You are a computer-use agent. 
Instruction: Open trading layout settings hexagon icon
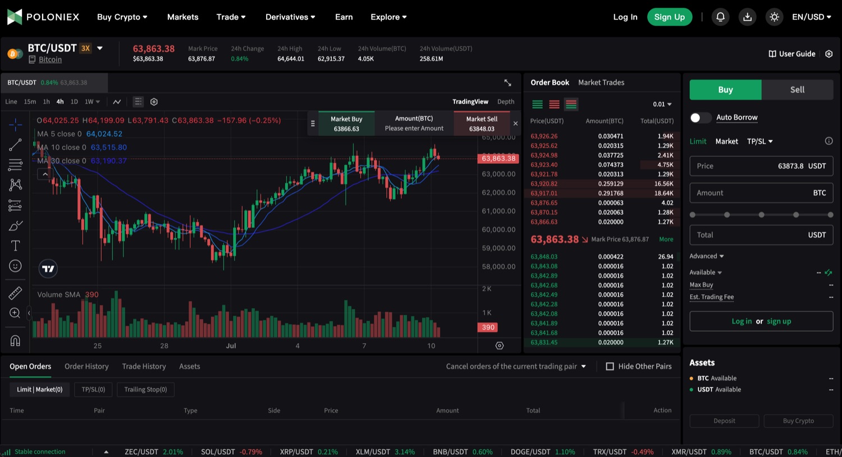(x=829, y=54)
